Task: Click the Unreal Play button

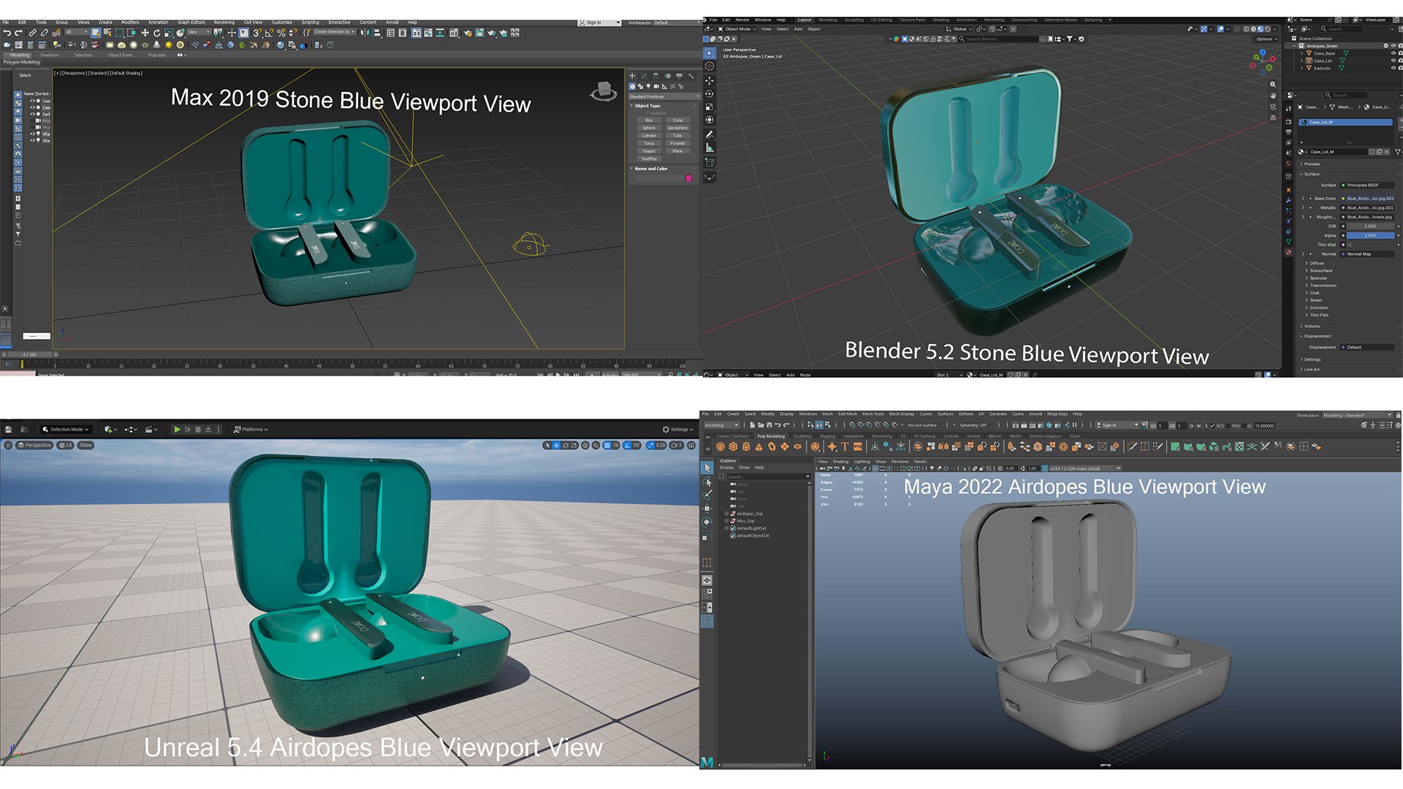Action: 177,430
